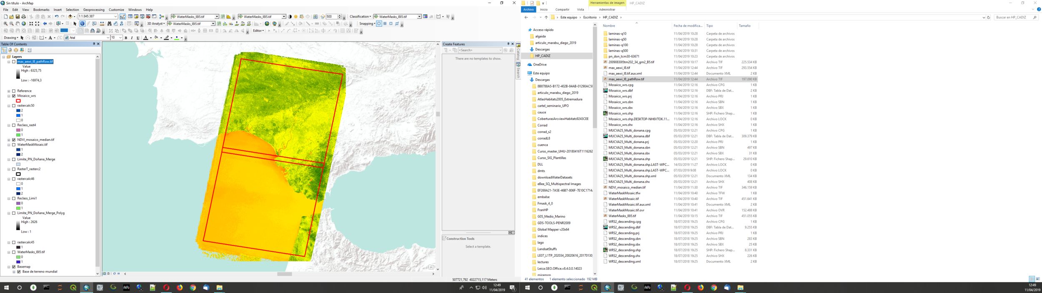Enable the max_aewi_l8_pathRow.tif layer checkbox

(14, 62)
